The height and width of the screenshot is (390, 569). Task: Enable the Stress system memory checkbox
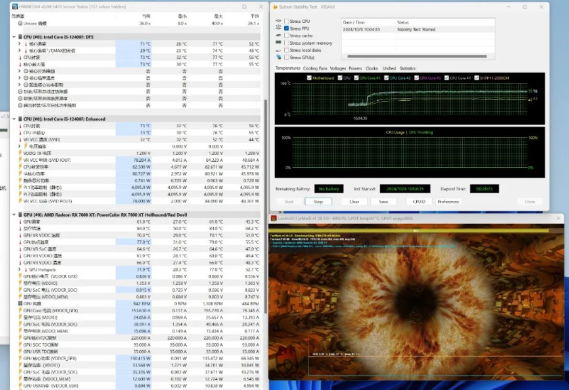pos(287,43)
